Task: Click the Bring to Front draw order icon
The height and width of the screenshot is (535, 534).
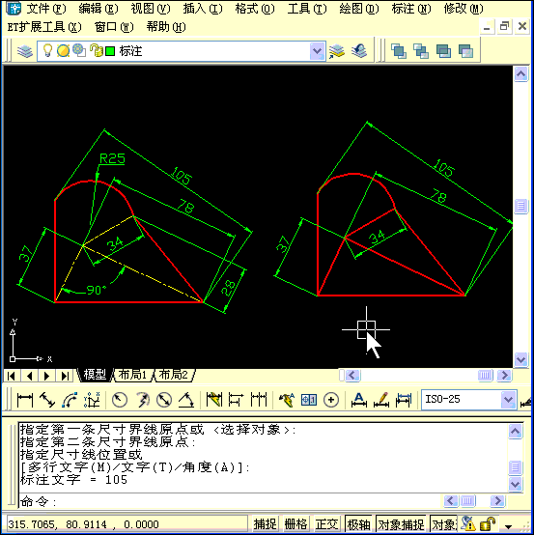Action: [x=399, y=51]
